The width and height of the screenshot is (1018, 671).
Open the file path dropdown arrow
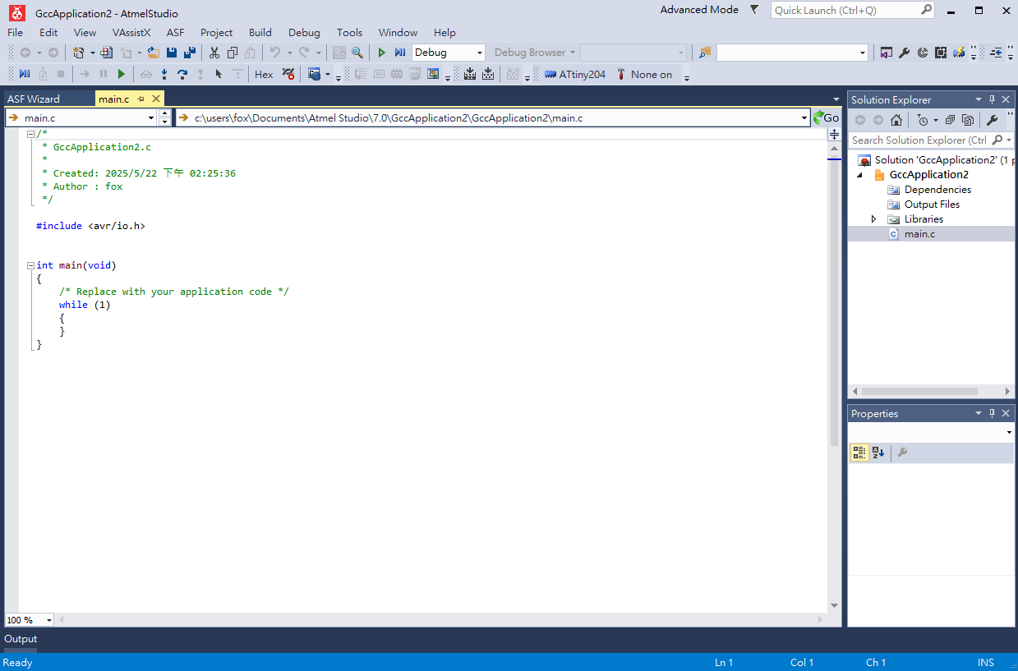tap(804, 118)
